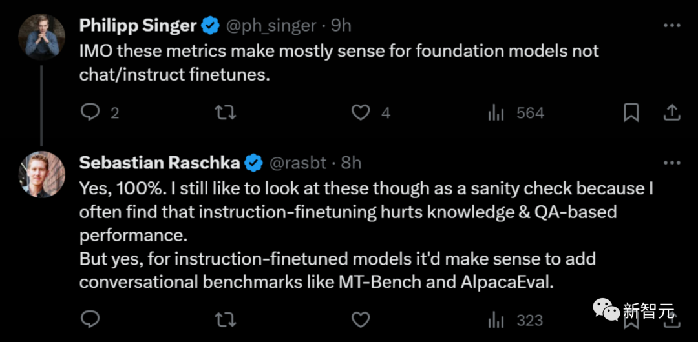Open more options on Sebastian Raschka's tweet

(672, 163)
